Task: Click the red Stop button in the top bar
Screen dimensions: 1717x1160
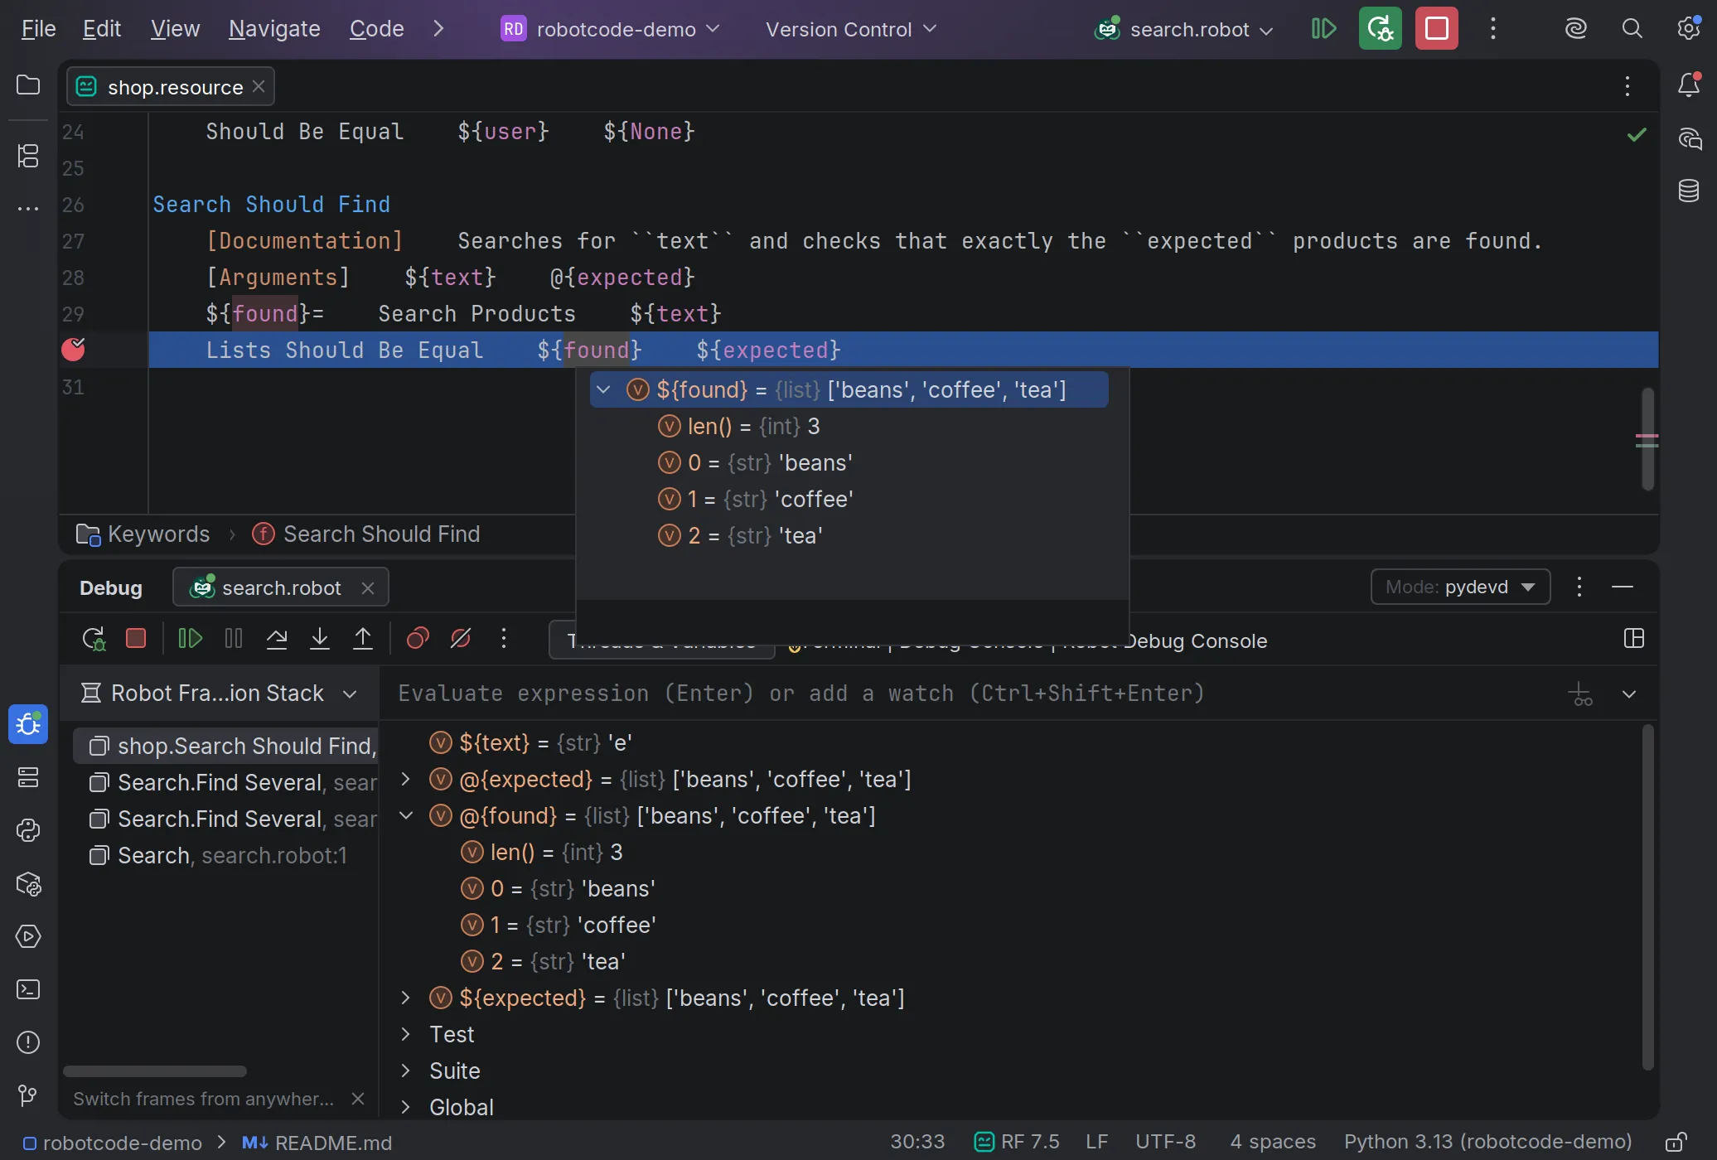Action: [1437, 29]
